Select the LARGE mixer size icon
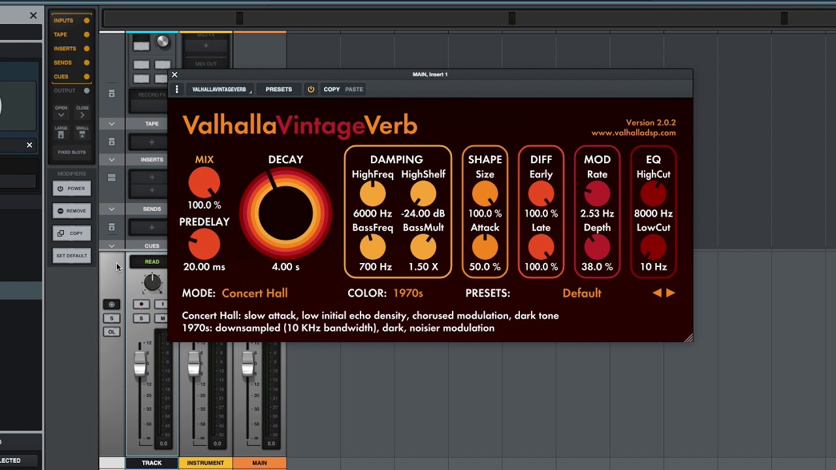The image size is (836, 470). point(61,134)
